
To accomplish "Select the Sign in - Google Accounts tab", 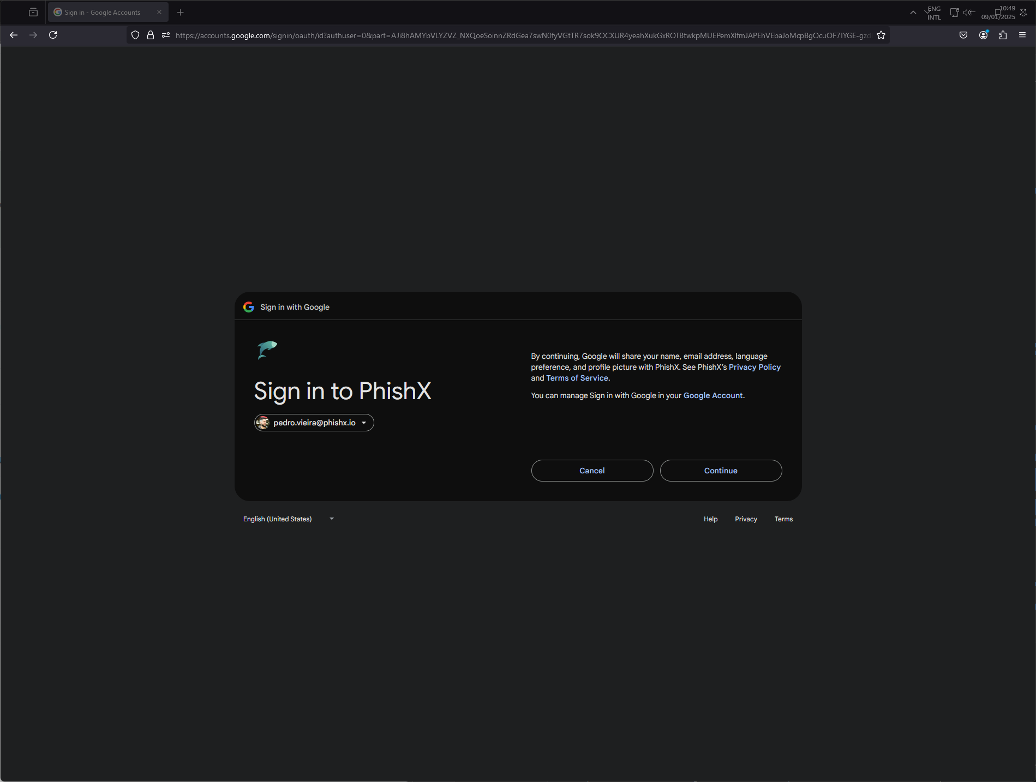I will [x=108, y=12].
